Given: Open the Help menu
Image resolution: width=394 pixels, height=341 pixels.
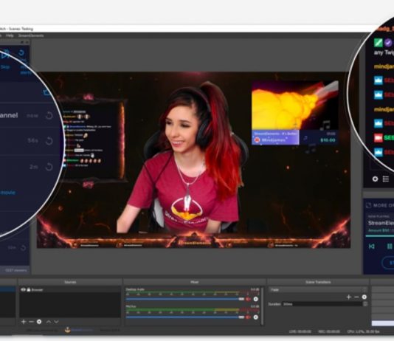Looking at the screenshot, I should 10,35.
